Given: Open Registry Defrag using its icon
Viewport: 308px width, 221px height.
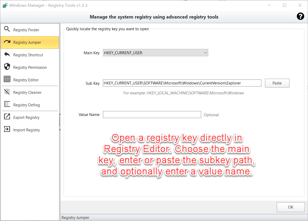Looking at the screenshot, I should [7, 104].
